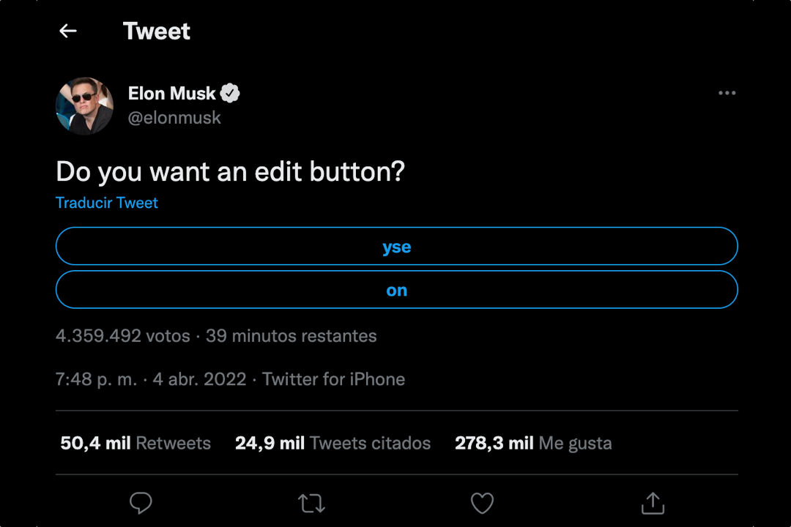The width and height of the screenshot is (791, 527).
Task: Open @elonmusk handle link
Action: click(174, 117)
